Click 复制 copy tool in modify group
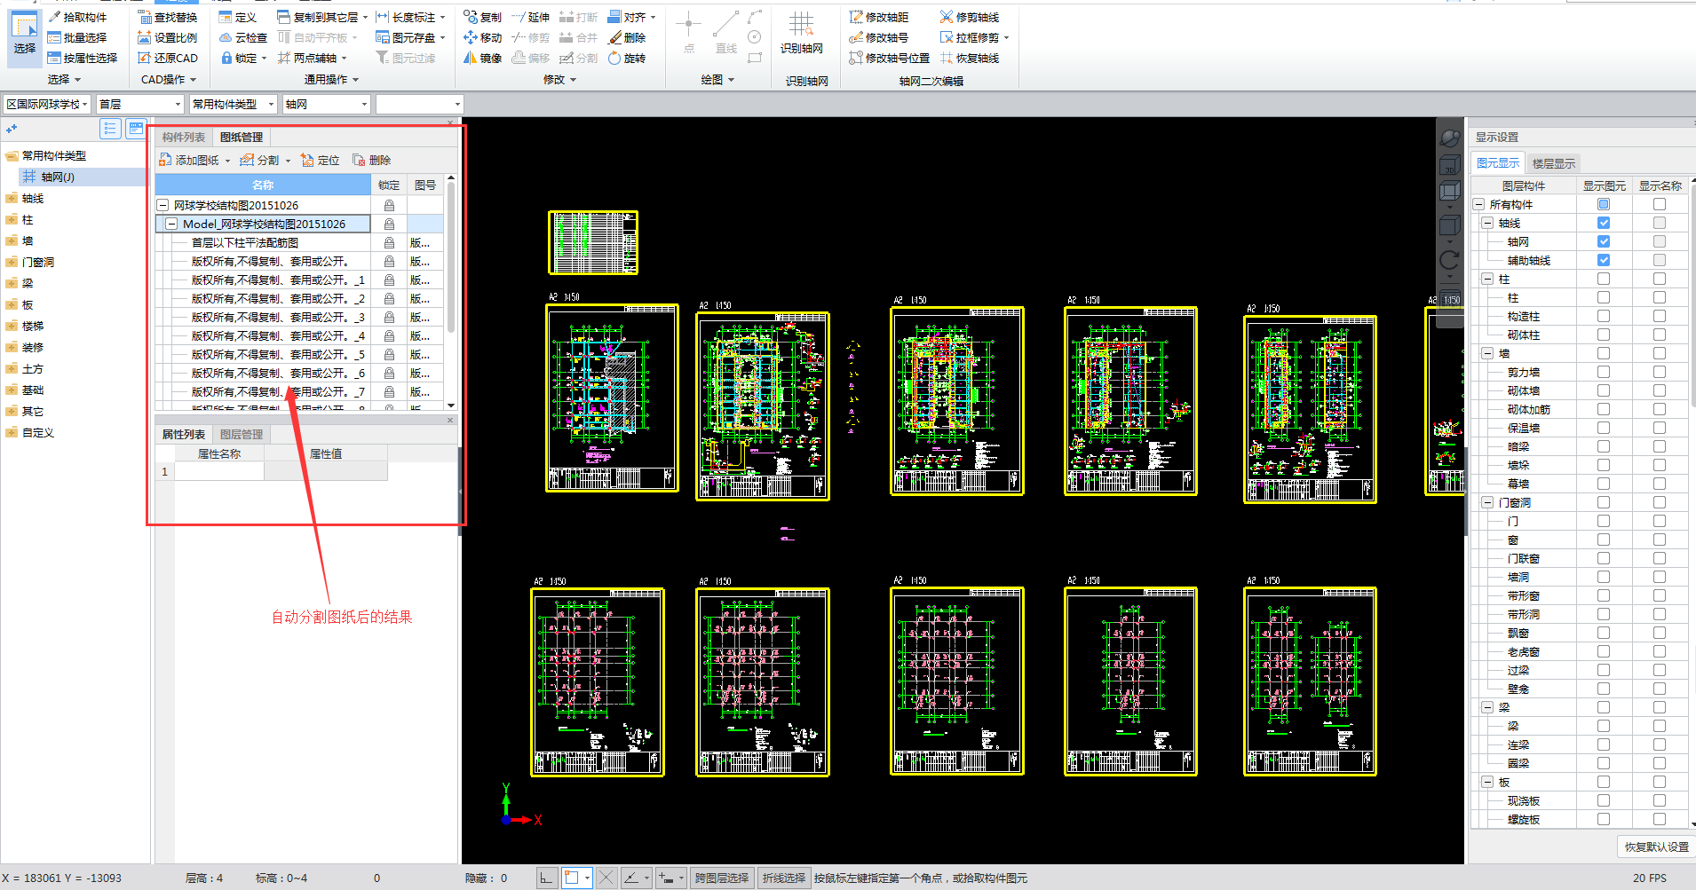The width and height of the screenshot is (1696, 890). [x=482, y=17]
